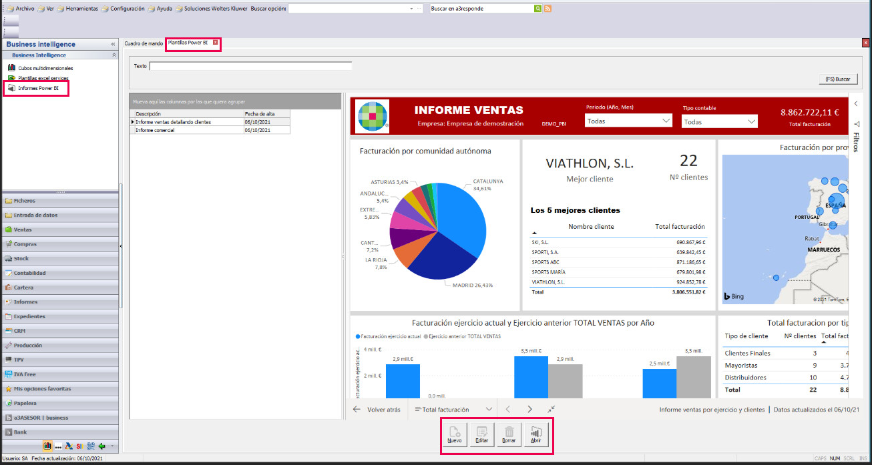Open the Contabilidad navigation section
Screen dimensions: 872x465
coord(60,273)
